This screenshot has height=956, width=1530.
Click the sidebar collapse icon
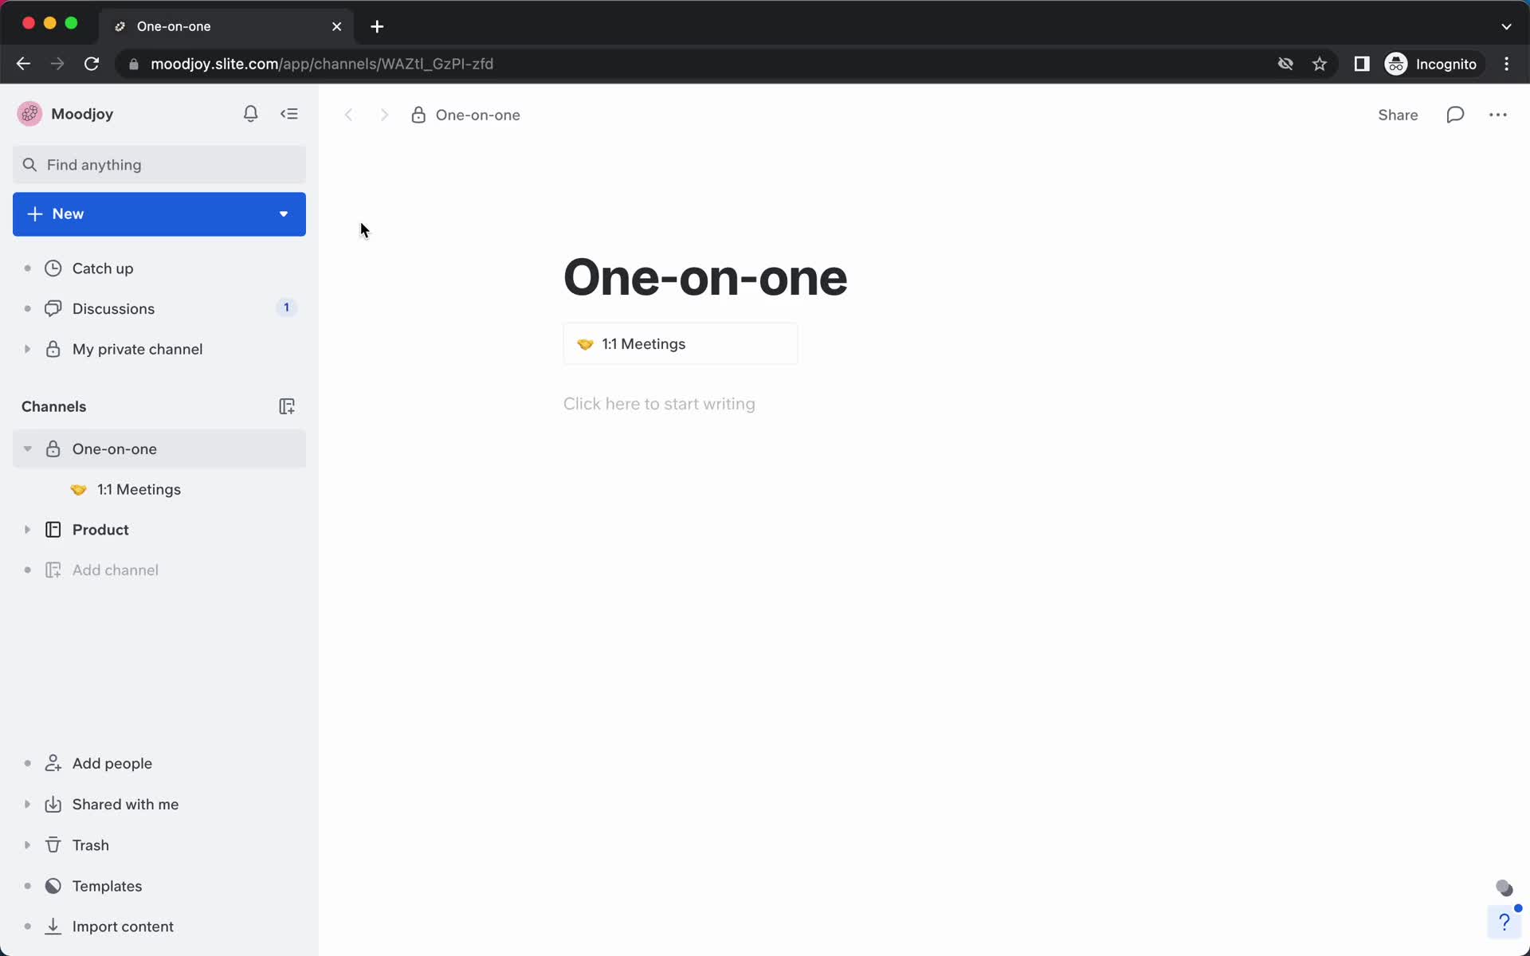coord(290,113)
